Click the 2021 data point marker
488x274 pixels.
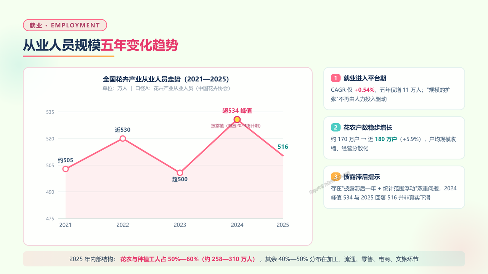(66, 169)
